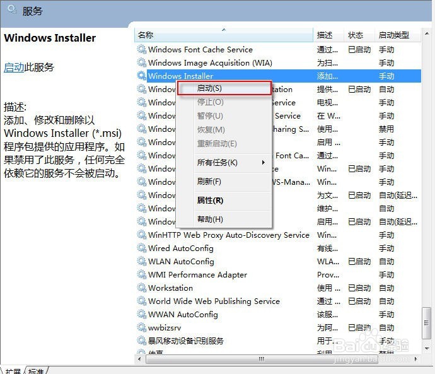Image resolution: width=435 pixels, height=374 pixels.
Task: Select Windows Image Acquisition (WIA) row
Action: (x=278, y=63)
